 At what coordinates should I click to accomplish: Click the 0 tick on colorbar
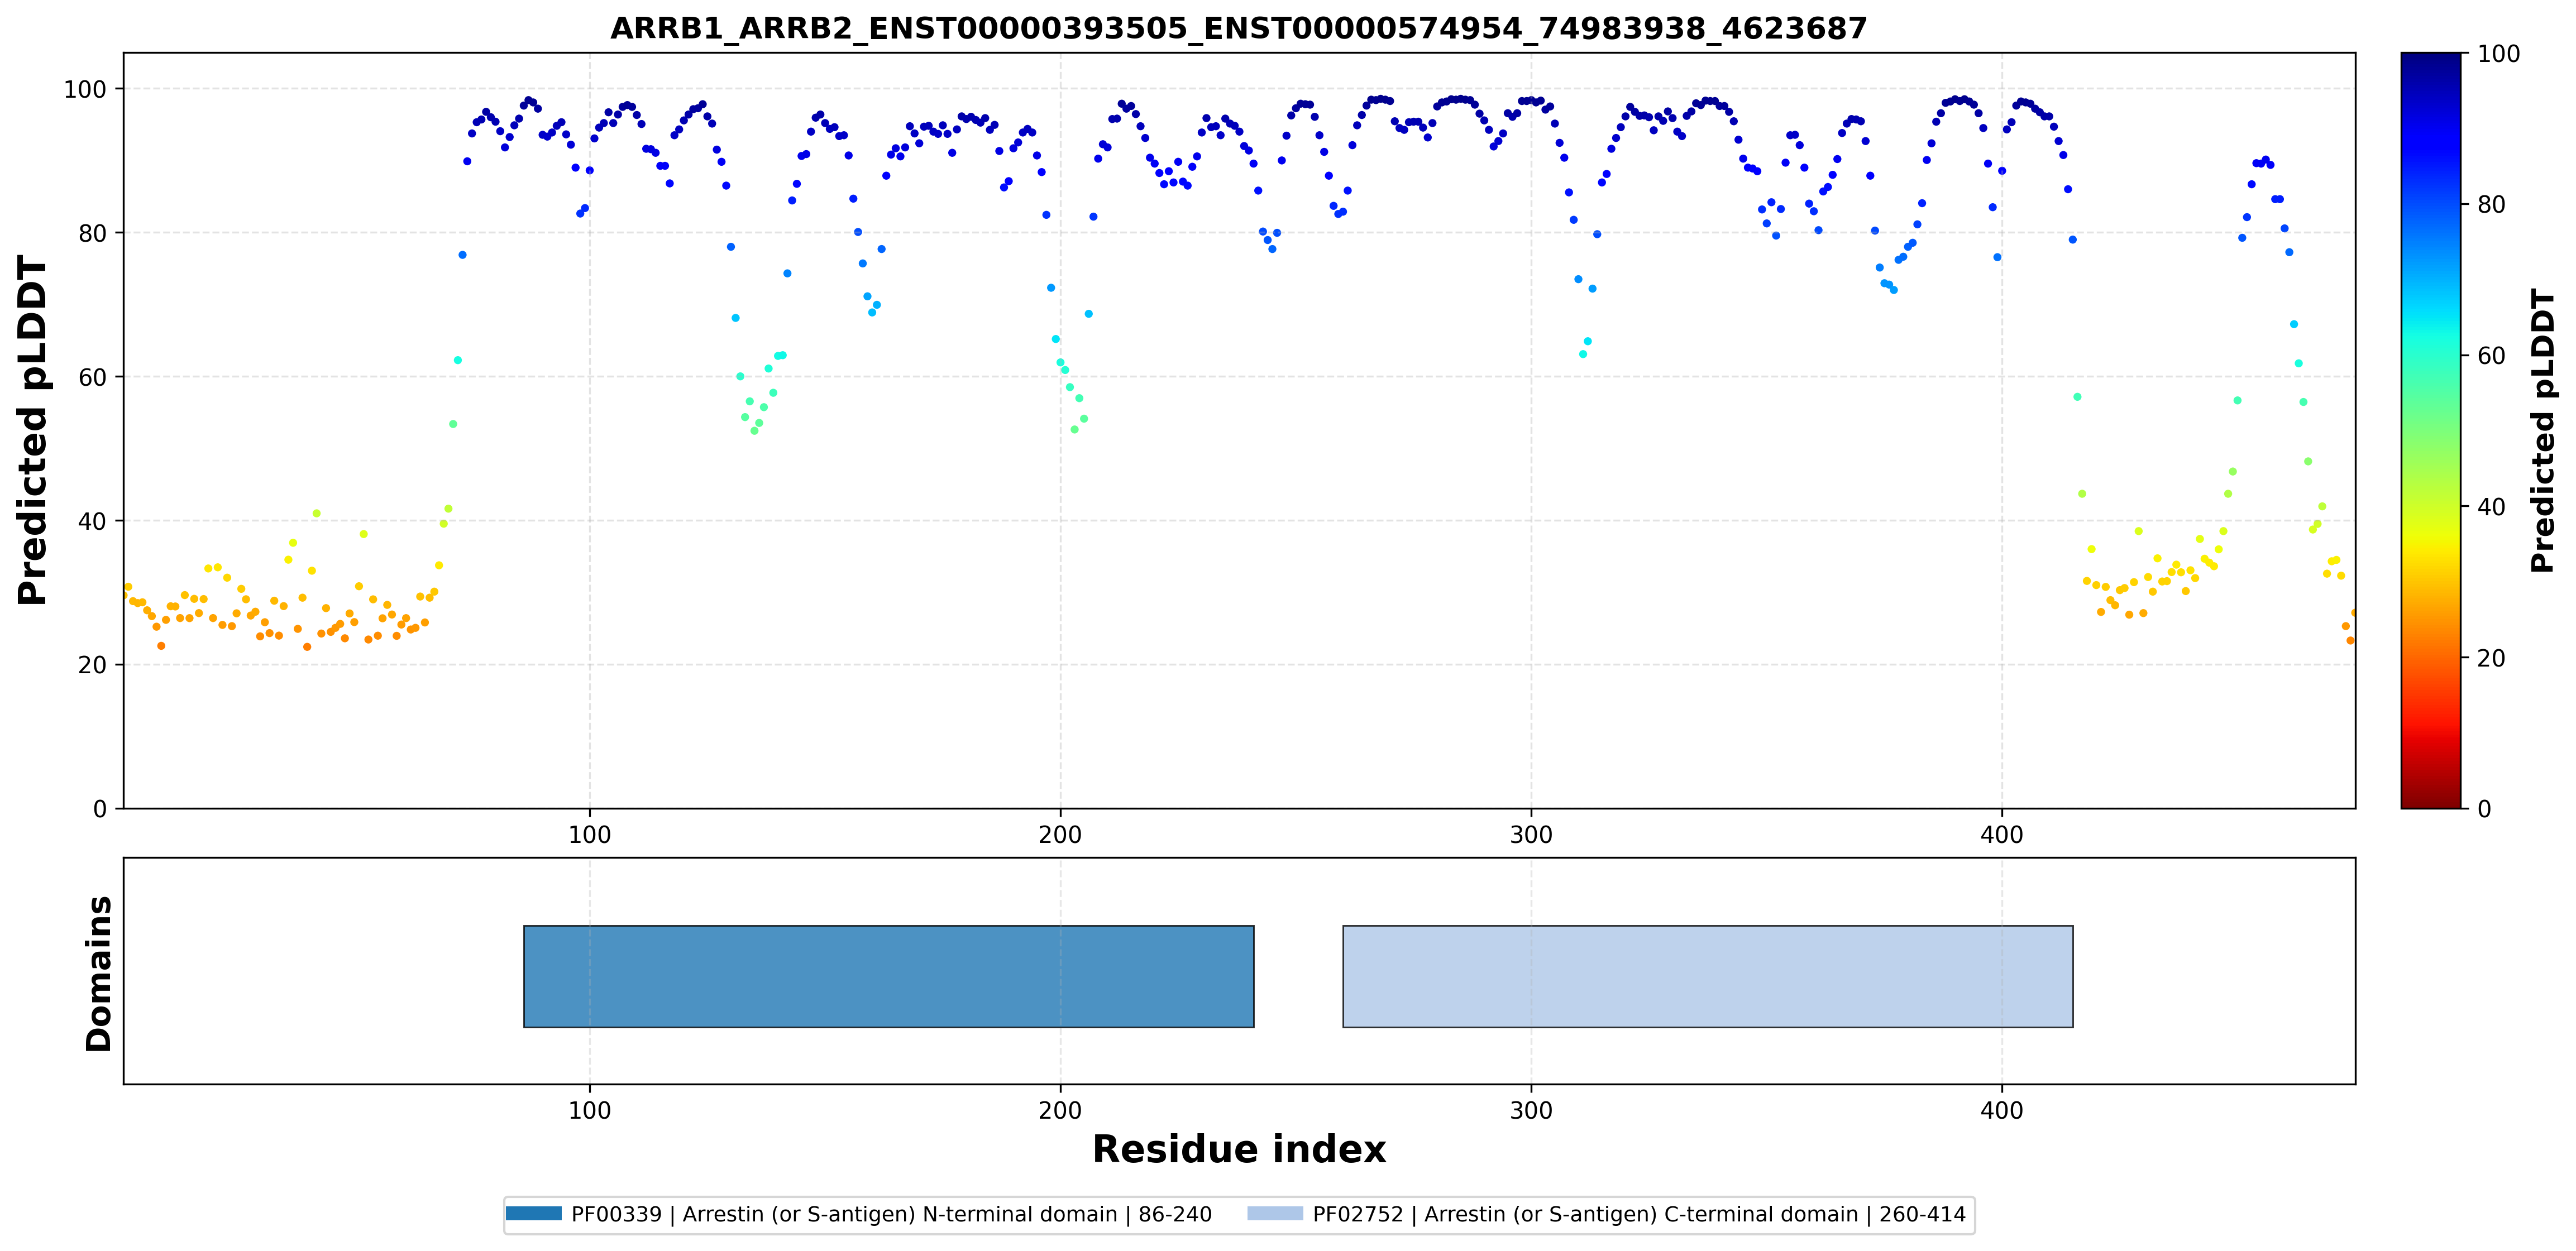2484,809
